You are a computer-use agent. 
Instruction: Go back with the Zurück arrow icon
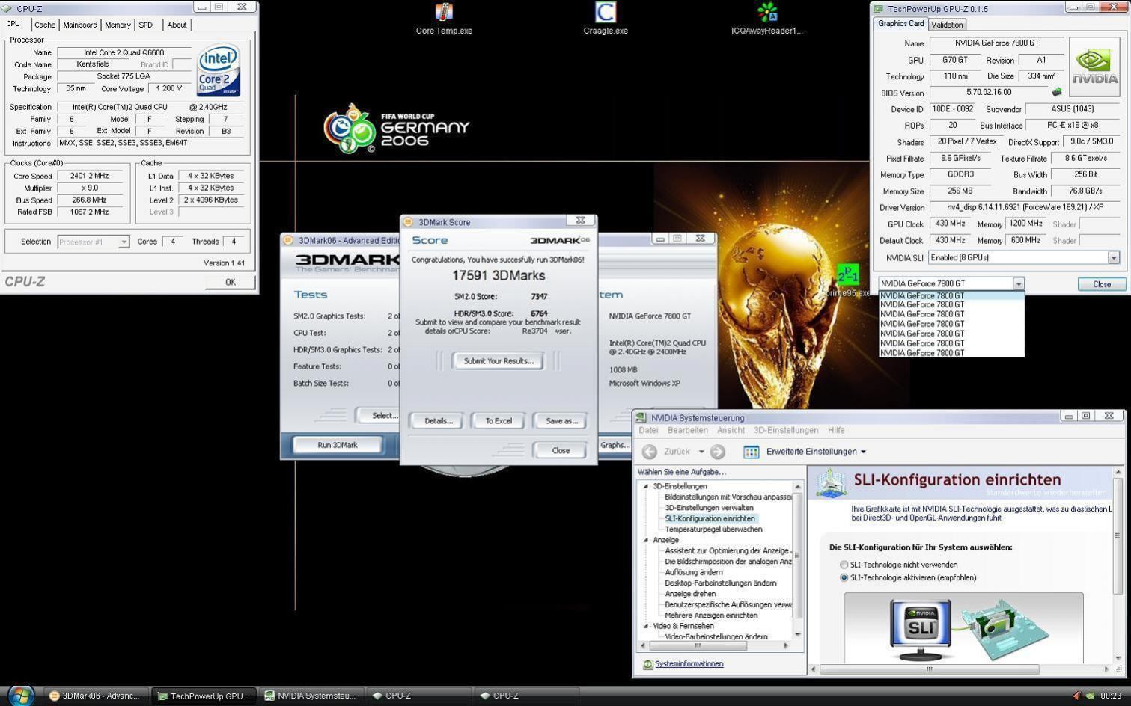[x=650, y=452]
